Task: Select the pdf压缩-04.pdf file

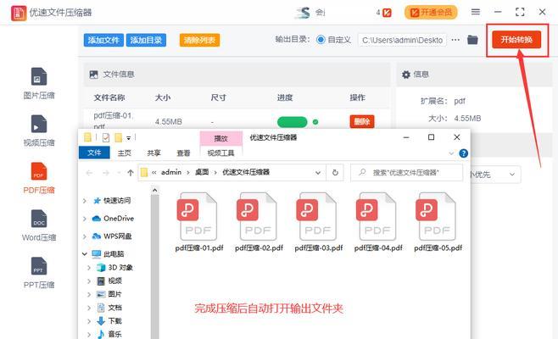Action: [x=378, y=222]
